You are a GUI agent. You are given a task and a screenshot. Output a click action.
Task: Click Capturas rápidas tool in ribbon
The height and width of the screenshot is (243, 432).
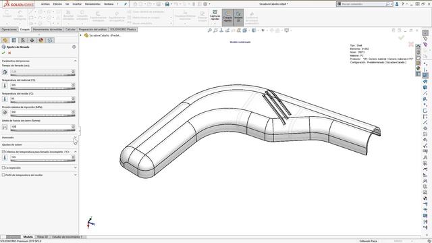pos(215,16)
